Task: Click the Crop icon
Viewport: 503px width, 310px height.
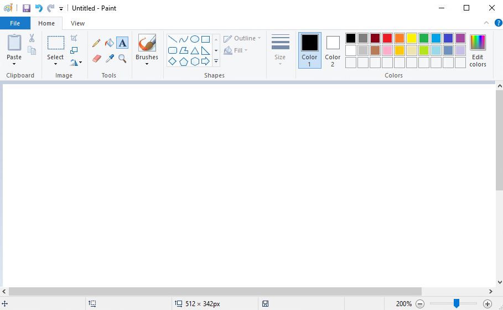Action: (x=74, y=38)
